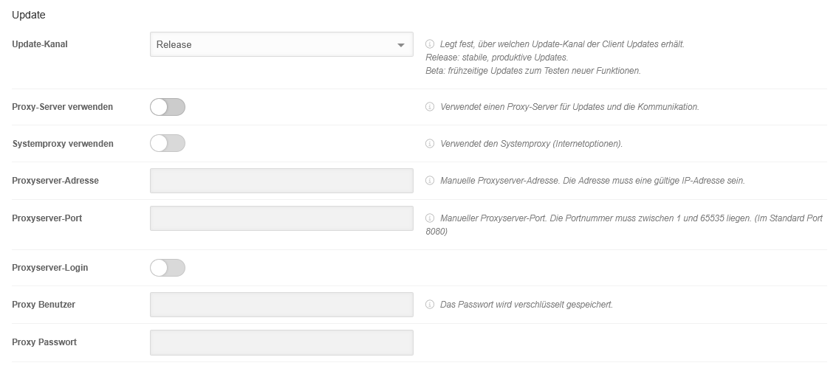Open the Update-Kanal Release dropdown

281,44
